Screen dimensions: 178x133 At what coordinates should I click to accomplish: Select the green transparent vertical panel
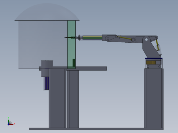coord(72,45)
